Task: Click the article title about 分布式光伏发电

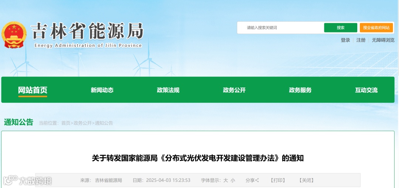Action: tap(198, 158)
